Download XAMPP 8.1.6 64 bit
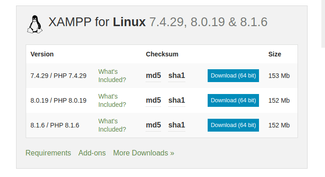This screenshot has height=177, width=325. coord(233,125)
